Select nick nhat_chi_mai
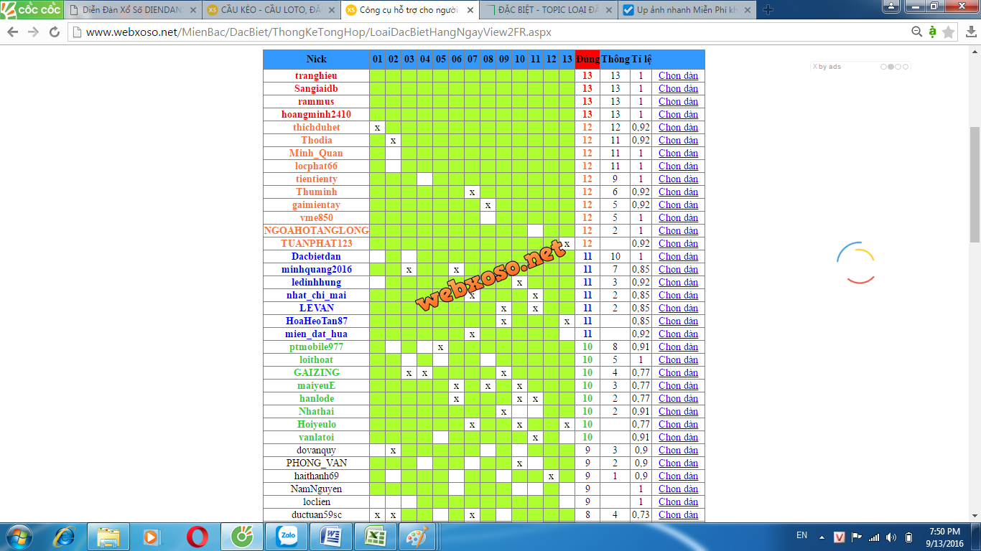The width and height of the screenshot is (981, 551). (316, 295)
